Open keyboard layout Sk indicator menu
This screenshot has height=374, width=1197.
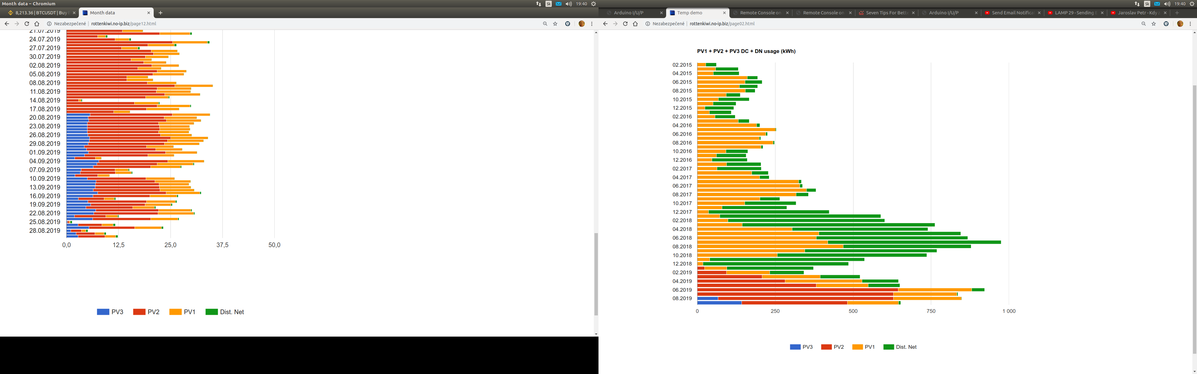548,4
